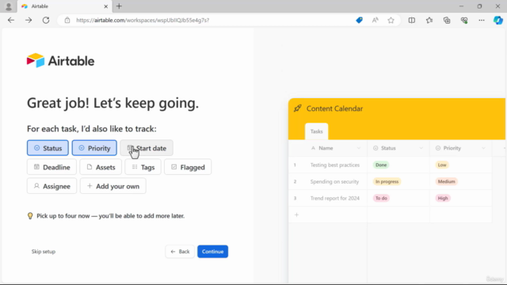The height and width of the screenshot is (285, 507).
Task: Select the Deadline field option
Action: [x=51, y=167]
